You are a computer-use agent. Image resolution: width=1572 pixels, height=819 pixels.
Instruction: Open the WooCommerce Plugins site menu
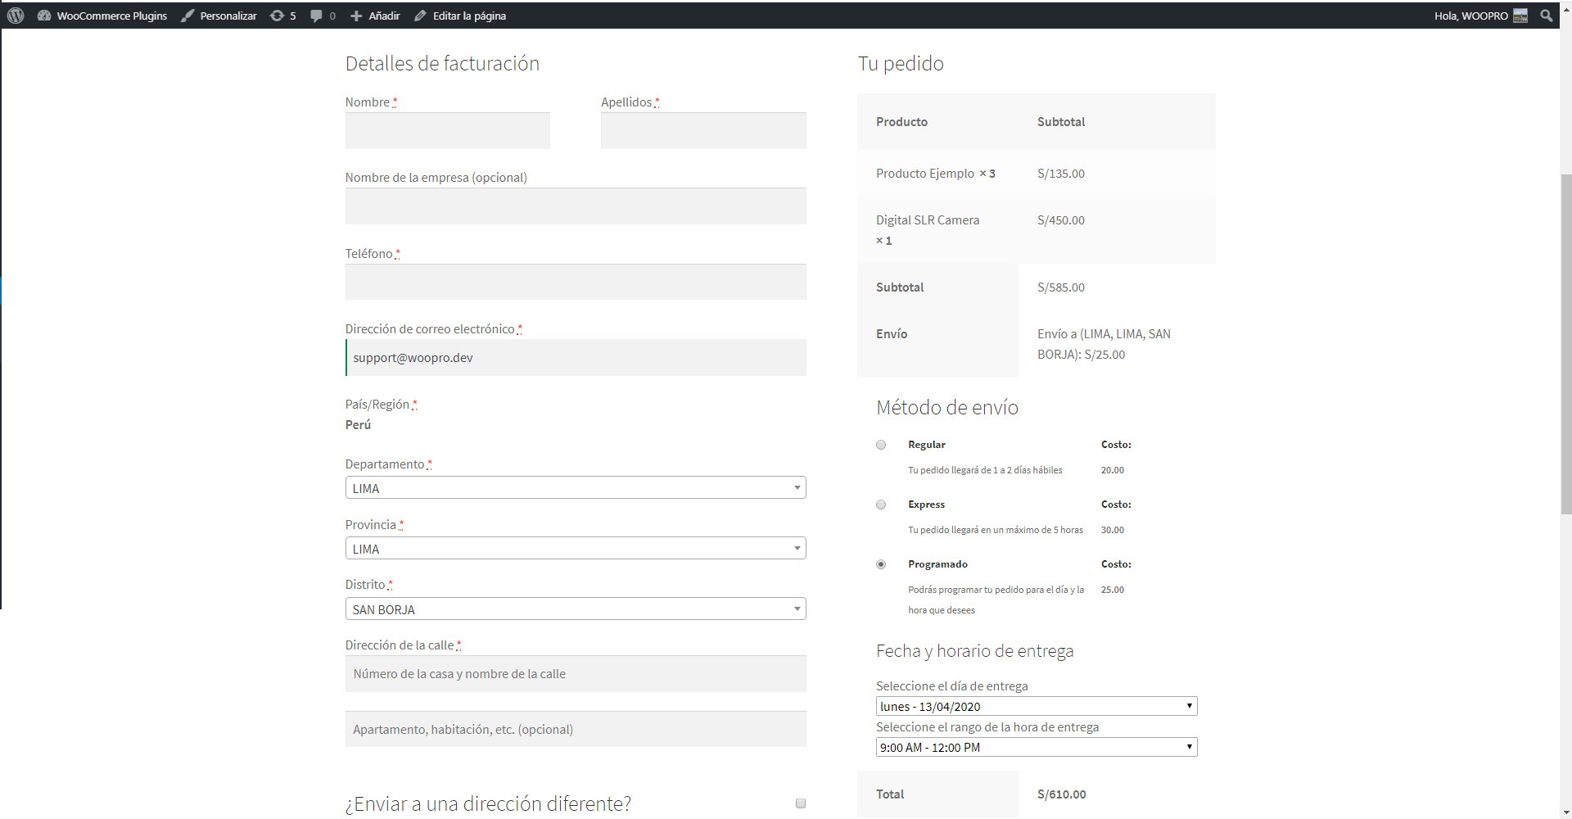coord(102,16)
